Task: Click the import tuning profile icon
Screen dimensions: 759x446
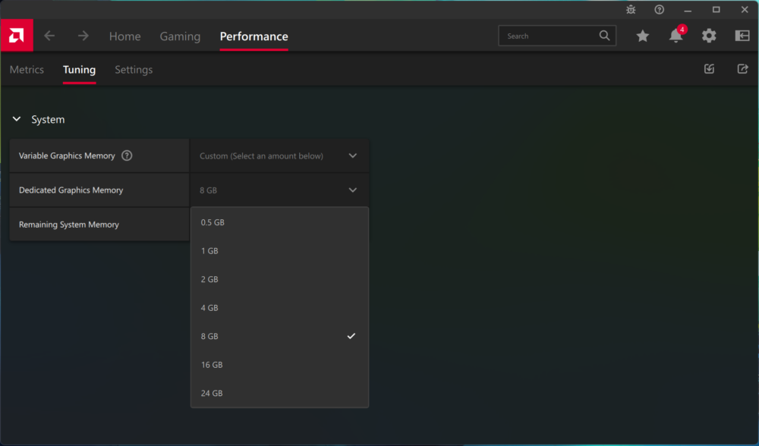Action: pos(709,69)
